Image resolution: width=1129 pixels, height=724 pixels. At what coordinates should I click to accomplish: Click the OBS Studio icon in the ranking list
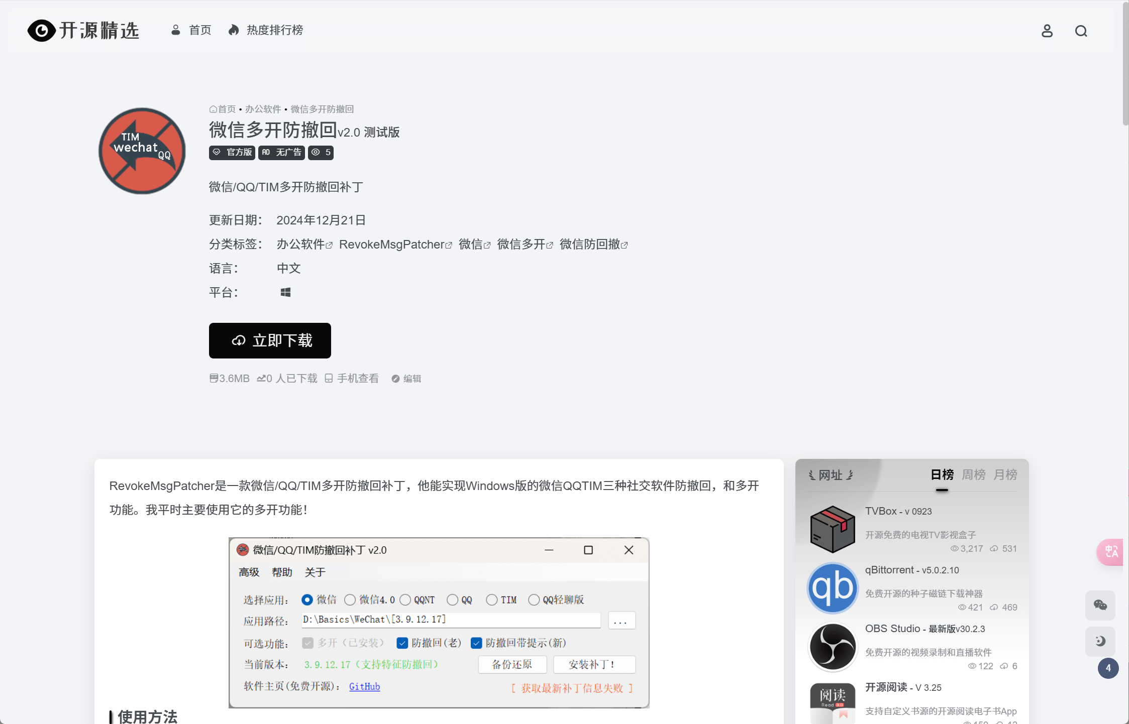point(832,647)
